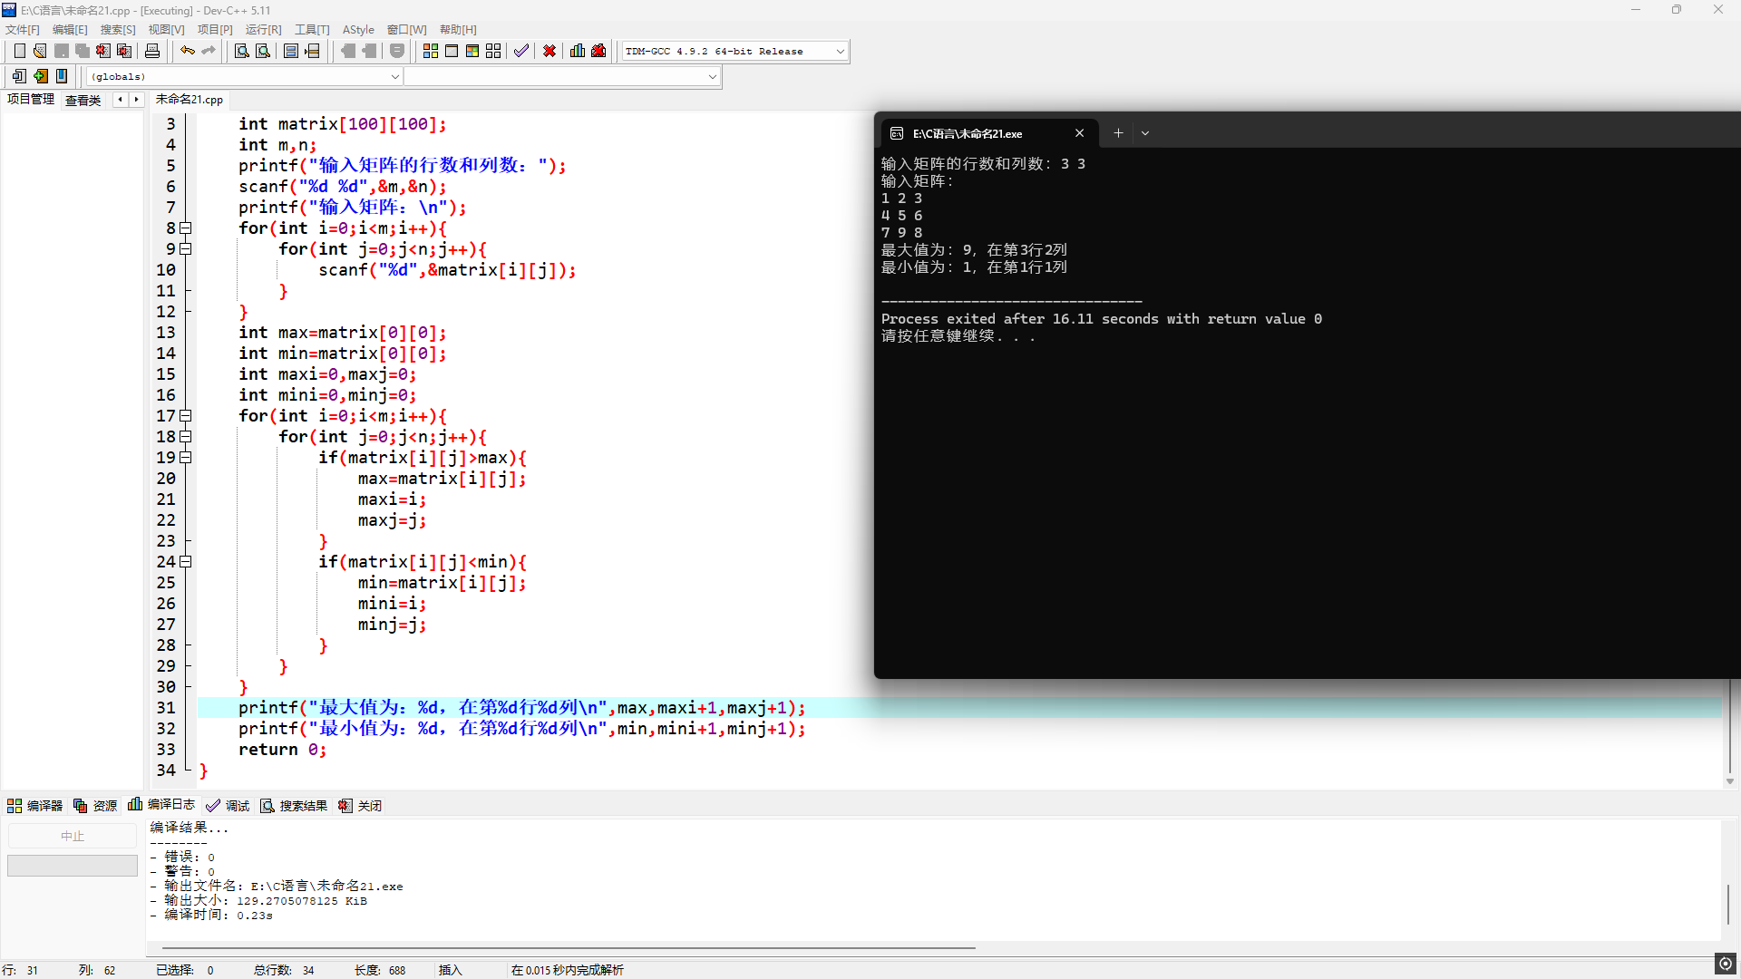Click the Compile (four squares) icon
The height and width of the screenshot is (979, 1741).
pos(431,52)
